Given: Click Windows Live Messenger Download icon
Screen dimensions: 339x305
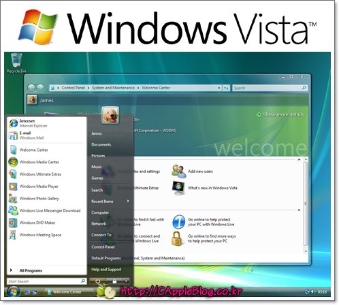Looking at the screenshot, I should click(x=13, y=210).
